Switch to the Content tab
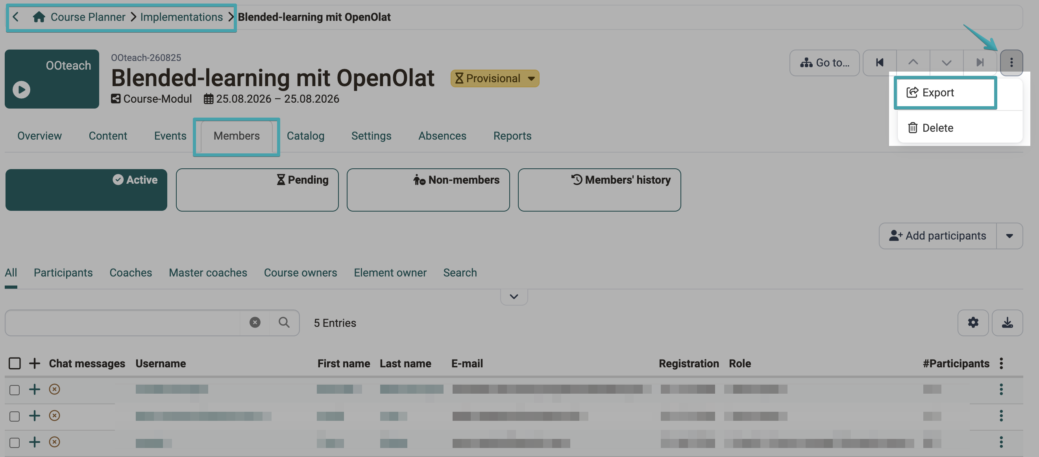Viewport: 1039px width, 457px height. coord(108,136)
